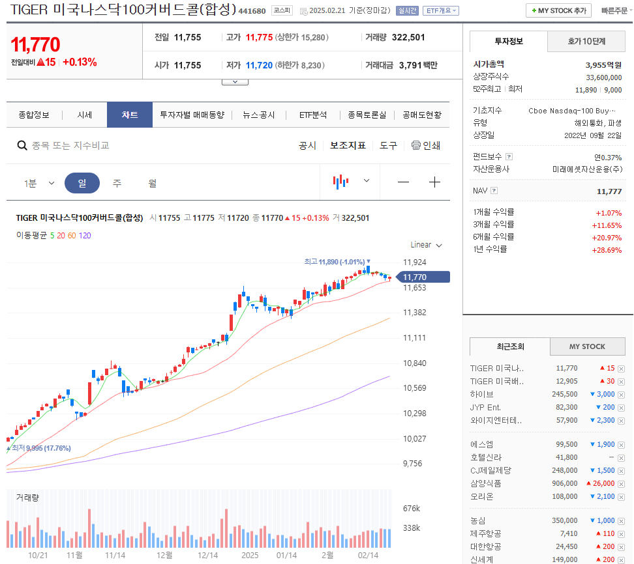Screen dimensions: 634x564
Task: Remove 오리온 from recent list
Action: coord(621,497)
